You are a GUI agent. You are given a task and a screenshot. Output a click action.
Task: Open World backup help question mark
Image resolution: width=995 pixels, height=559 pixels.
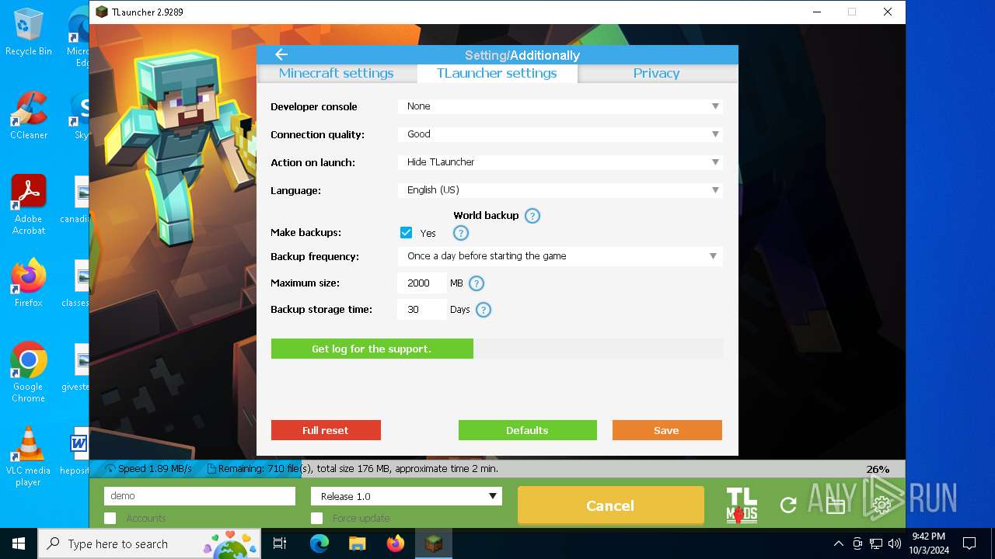[532, 216]
